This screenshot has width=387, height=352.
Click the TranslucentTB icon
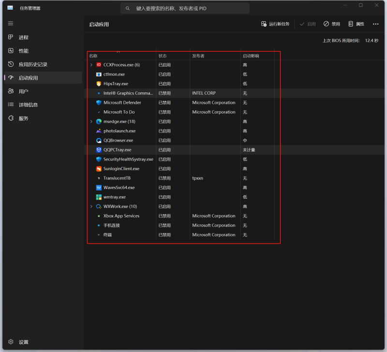point(99,178)
